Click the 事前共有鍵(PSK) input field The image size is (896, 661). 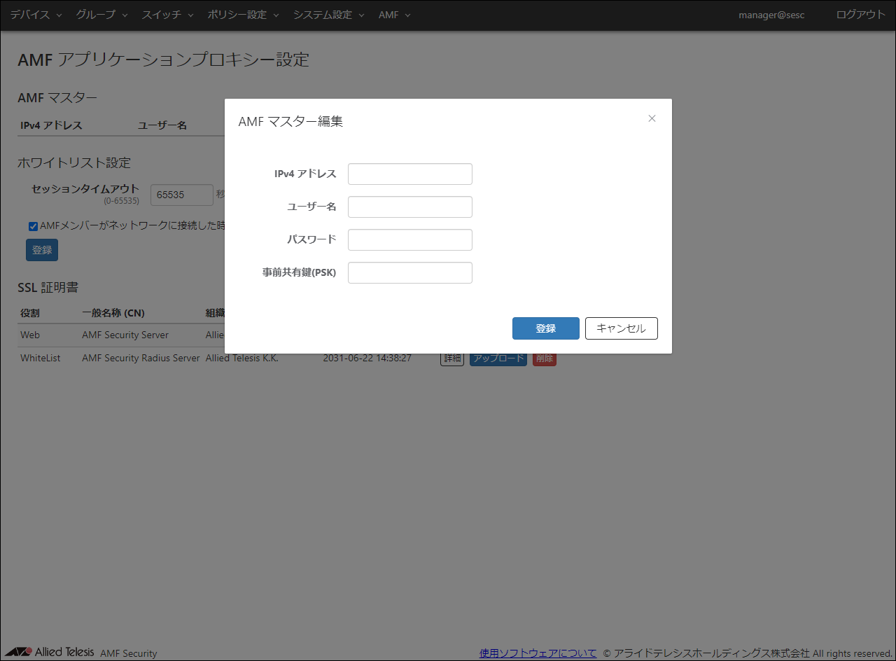tap(409, 272)
